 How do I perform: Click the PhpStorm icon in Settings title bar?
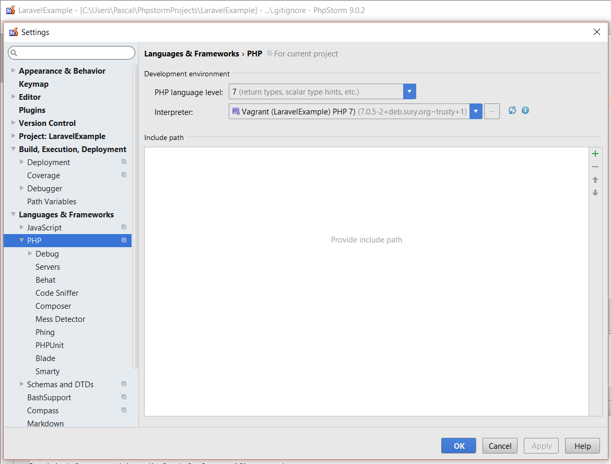point(14,32)
